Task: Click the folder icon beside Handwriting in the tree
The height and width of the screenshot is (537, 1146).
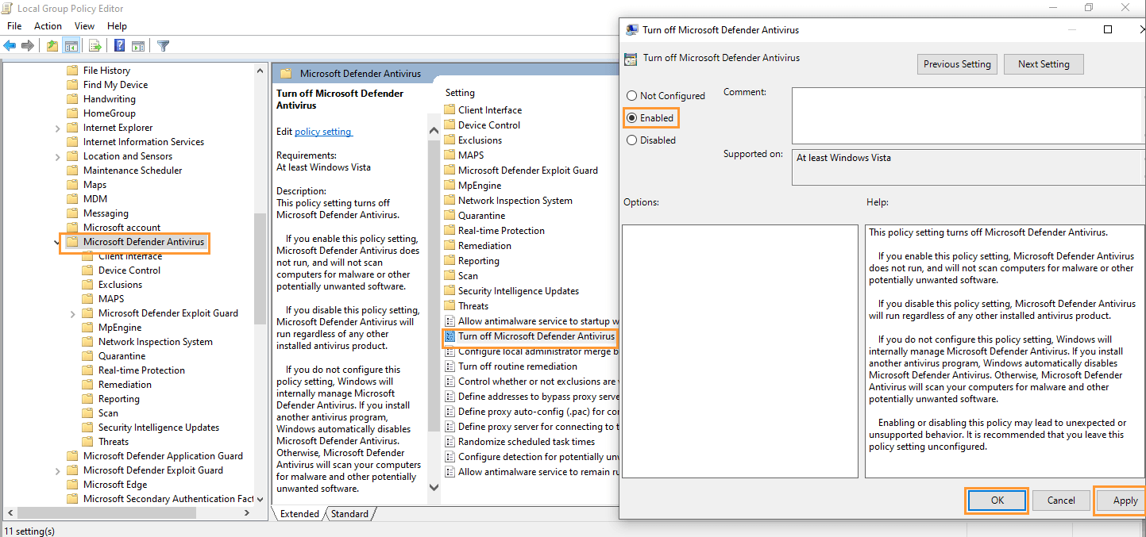Action: [72, 99]
